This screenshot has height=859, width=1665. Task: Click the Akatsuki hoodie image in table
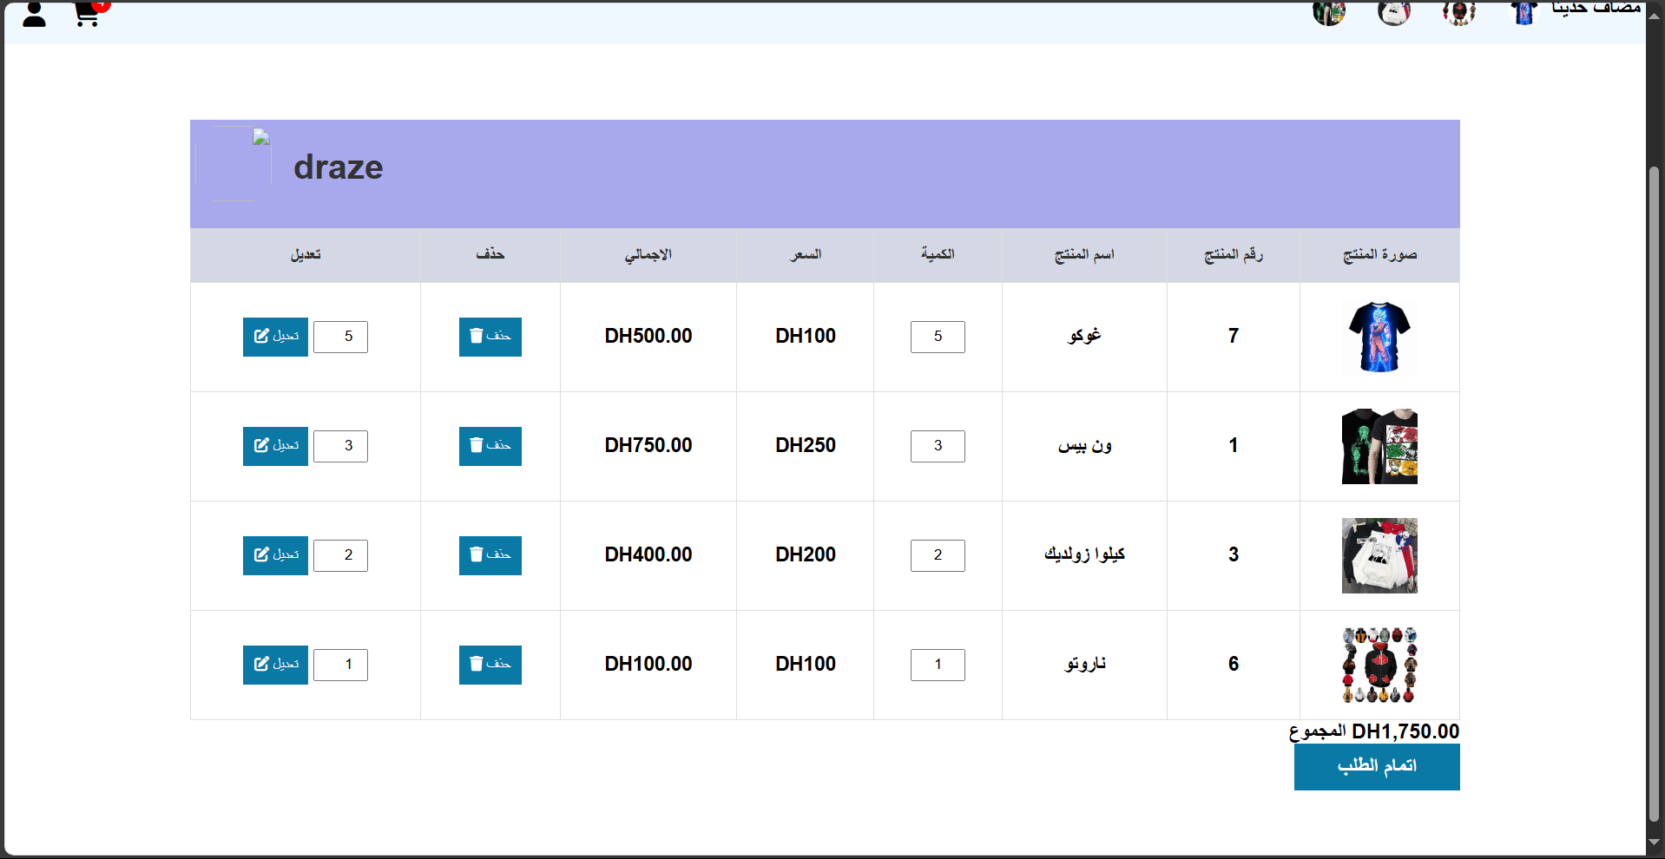1379,665
